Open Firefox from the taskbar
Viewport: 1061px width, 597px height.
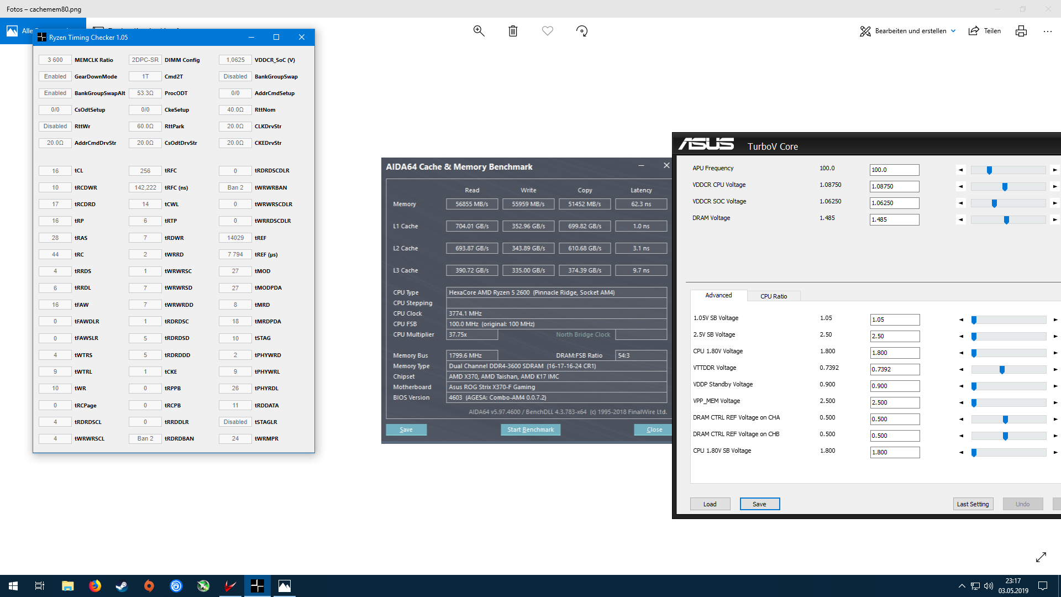[x=95, y=586]
